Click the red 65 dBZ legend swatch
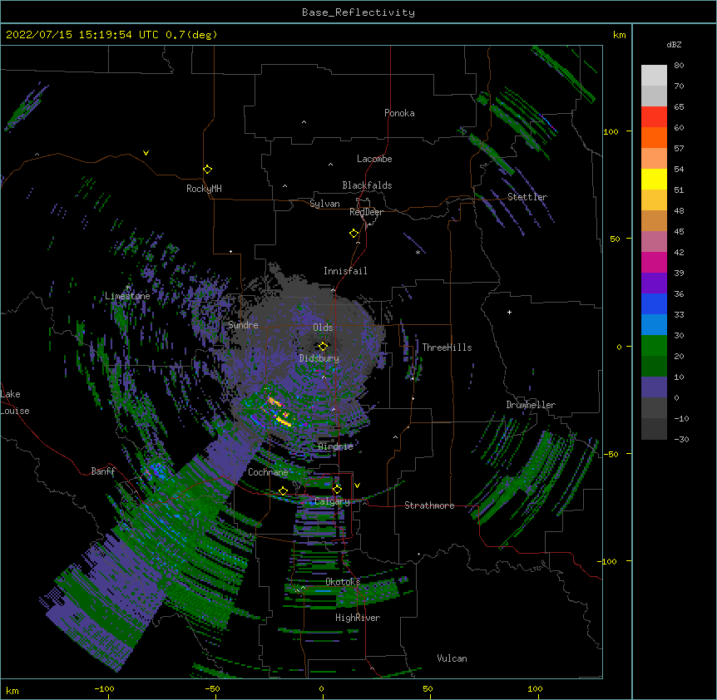 (654, 116)
